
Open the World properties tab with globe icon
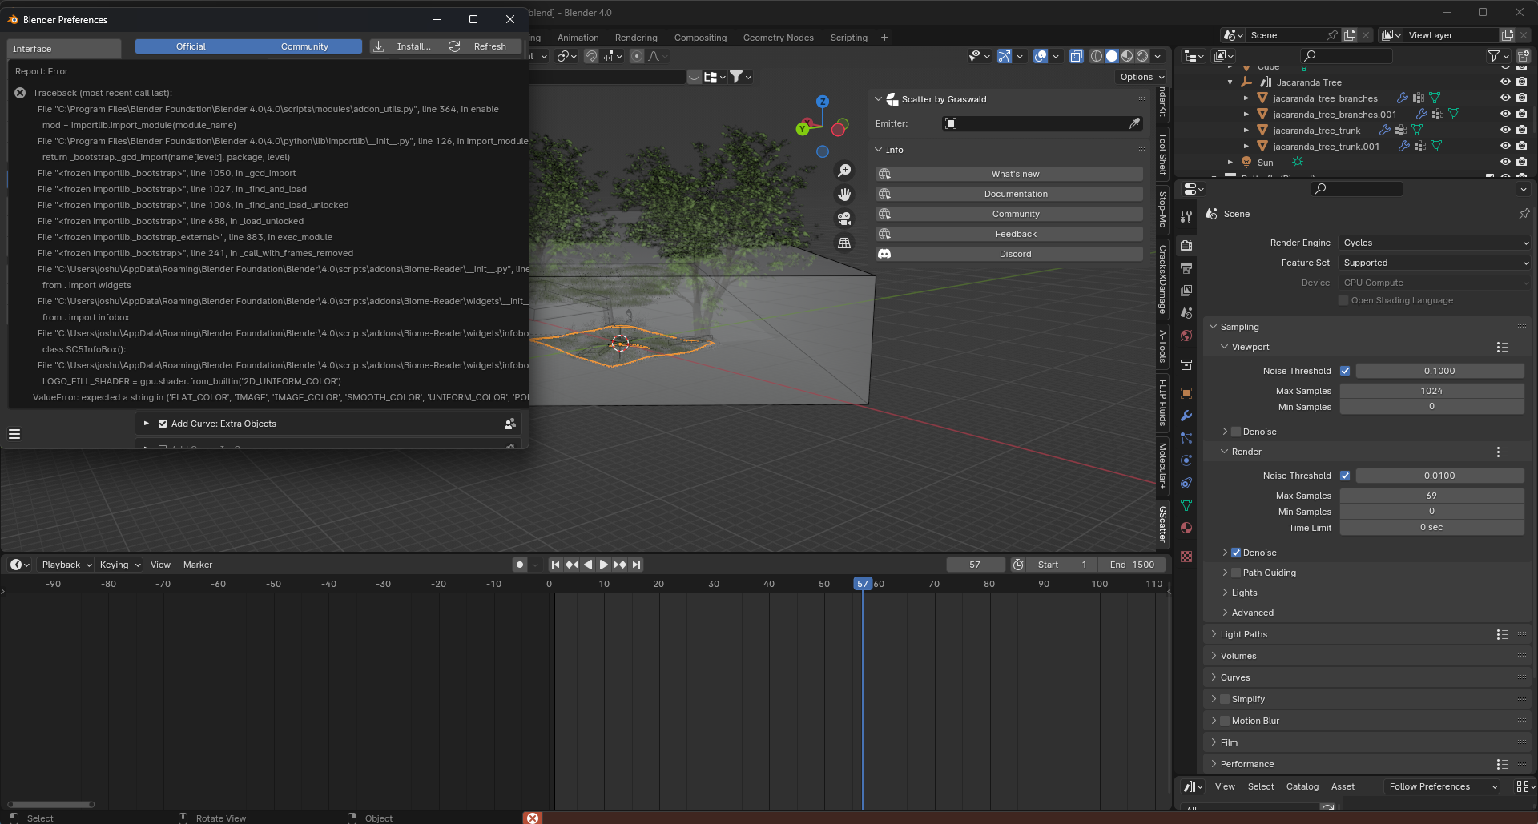click(x=1186, y=336)
